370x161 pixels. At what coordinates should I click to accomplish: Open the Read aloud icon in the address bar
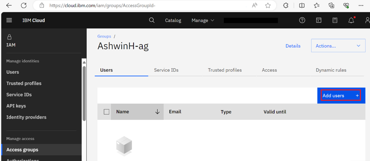[x=254, y=6]
